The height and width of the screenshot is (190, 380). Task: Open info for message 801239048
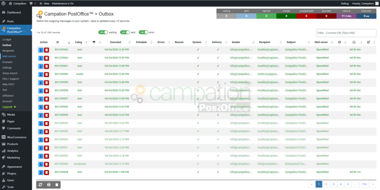point(41,172)
